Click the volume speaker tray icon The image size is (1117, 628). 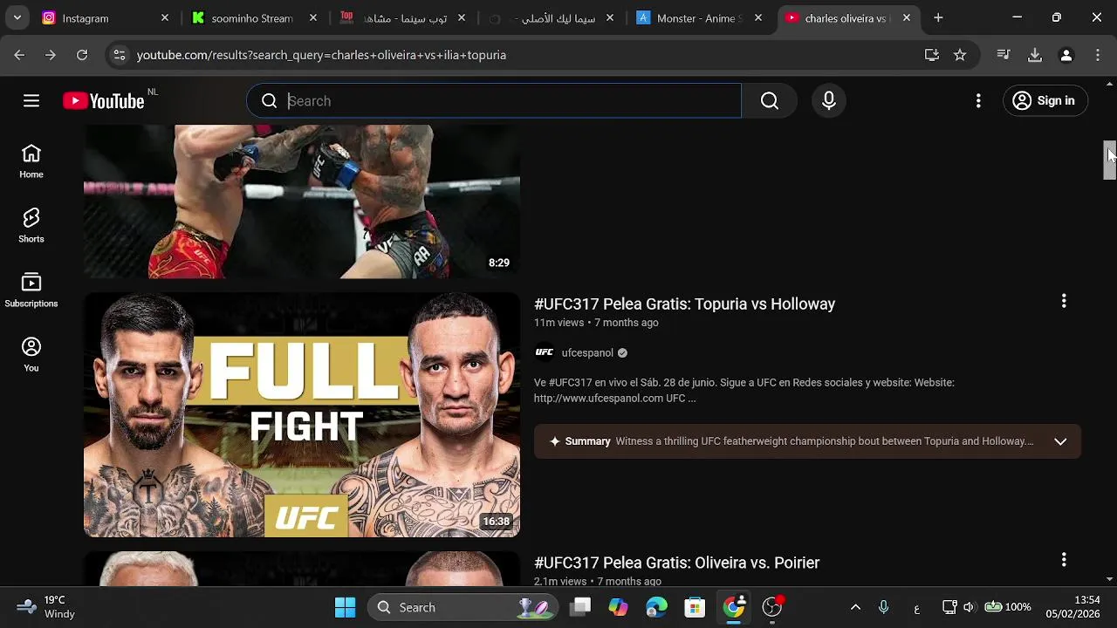click(x=969, y=607)
